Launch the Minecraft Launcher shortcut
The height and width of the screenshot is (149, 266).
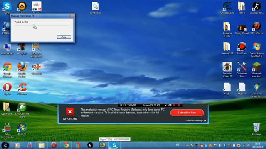(x=256, y=70)
